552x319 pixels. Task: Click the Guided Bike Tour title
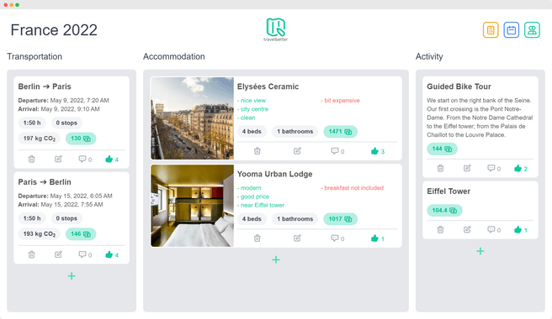(459, 86)
